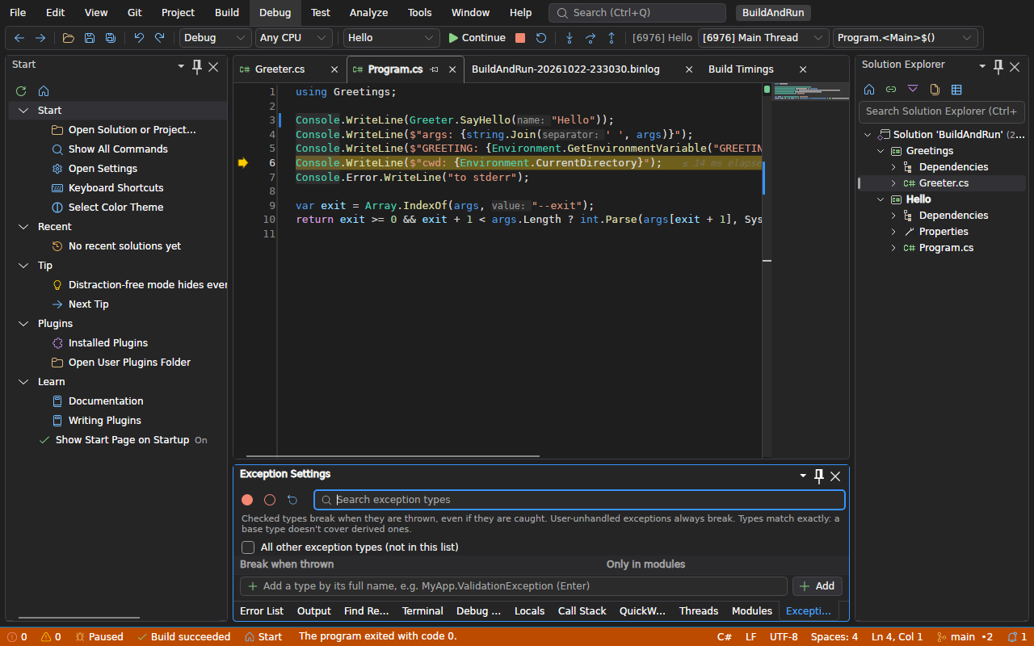1034x646 pixels.
Task: Click Next Tip in the Start panel
Action: 89,304
